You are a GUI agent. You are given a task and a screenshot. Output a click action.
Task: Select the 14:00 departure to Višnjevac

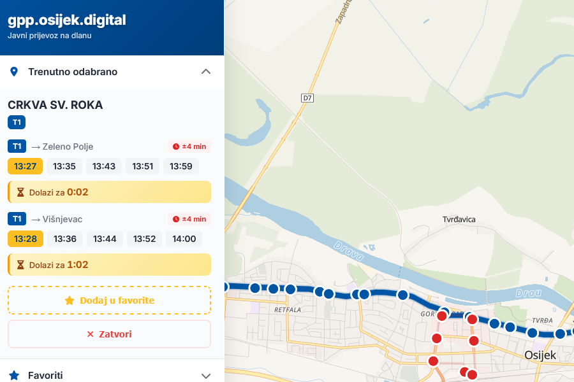point(184,239)
